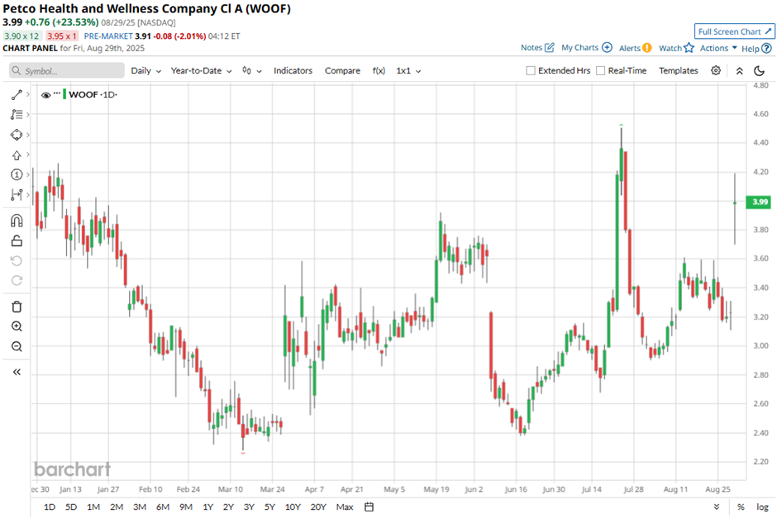Delete drawings with the trash can icon
This screenshot has height=519, width=777.
click(x=17, y=307)
